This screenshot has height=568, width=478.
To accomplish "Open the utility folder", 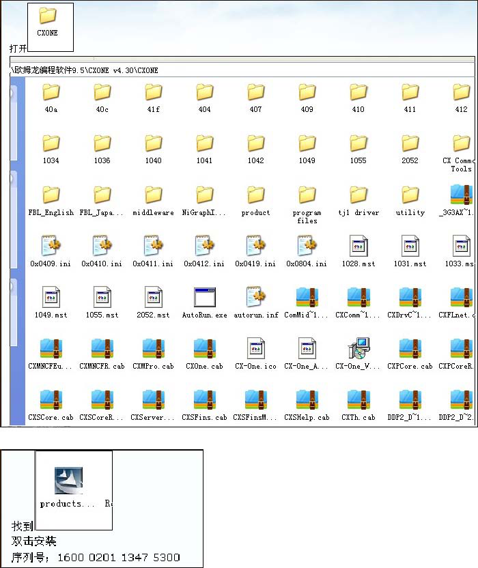I will point(410,201).
